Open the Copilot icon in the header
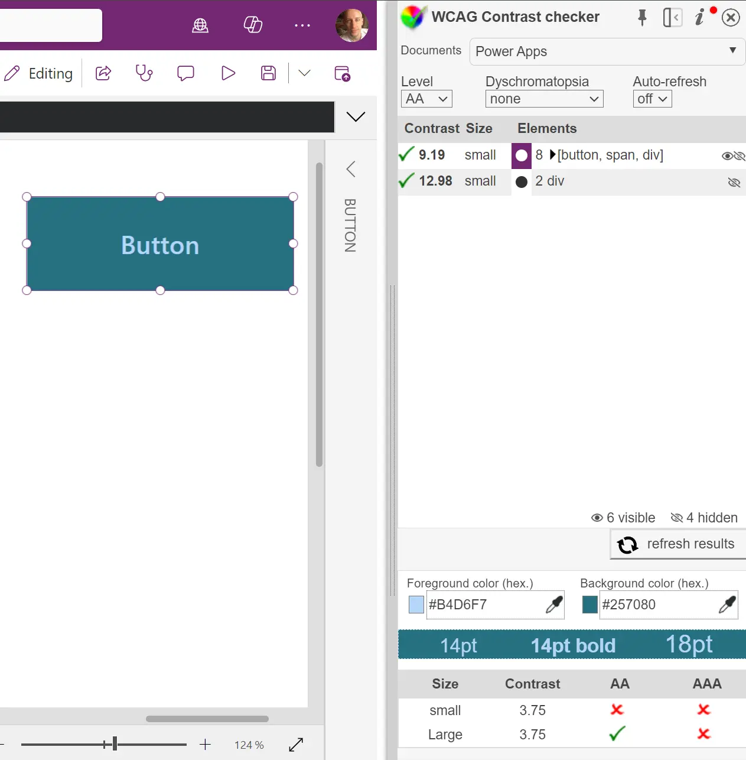Screen dimensions: 746x760 [253, 25]
